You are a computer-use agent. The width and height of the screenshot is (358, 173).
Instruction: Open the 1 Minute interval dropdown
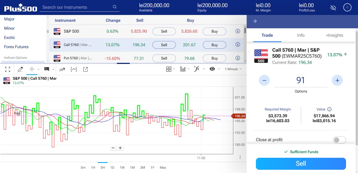[x=233, y=69]
